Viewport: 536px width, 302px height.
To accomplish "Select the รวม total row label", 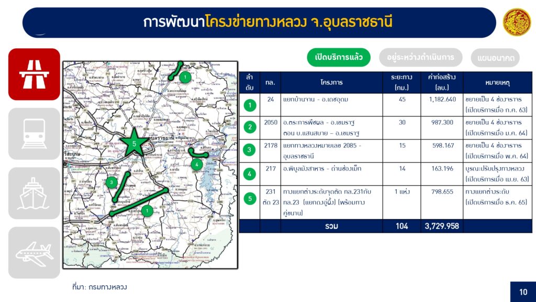I will click(x=330, y=226).
